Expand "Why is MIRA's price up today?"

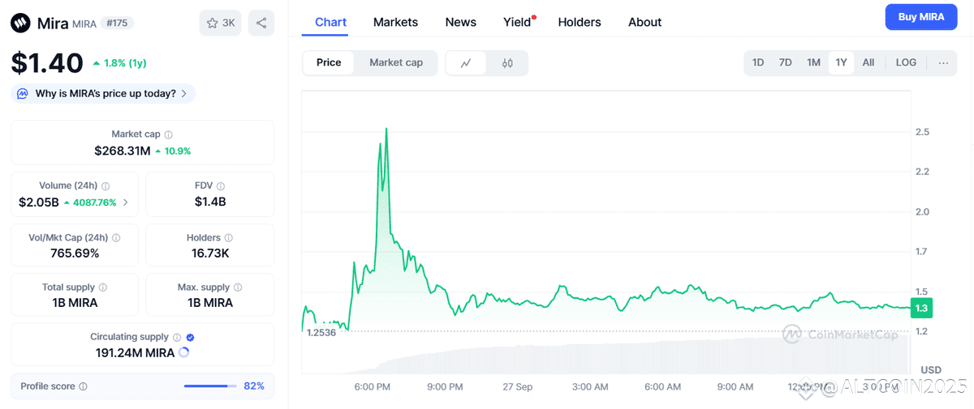point(103,94)
